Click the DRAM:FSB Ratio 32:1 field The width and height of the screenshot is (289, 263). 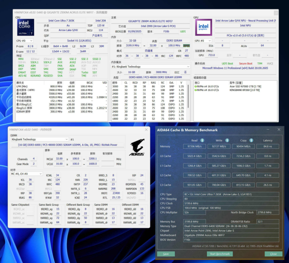coord(268,222)
